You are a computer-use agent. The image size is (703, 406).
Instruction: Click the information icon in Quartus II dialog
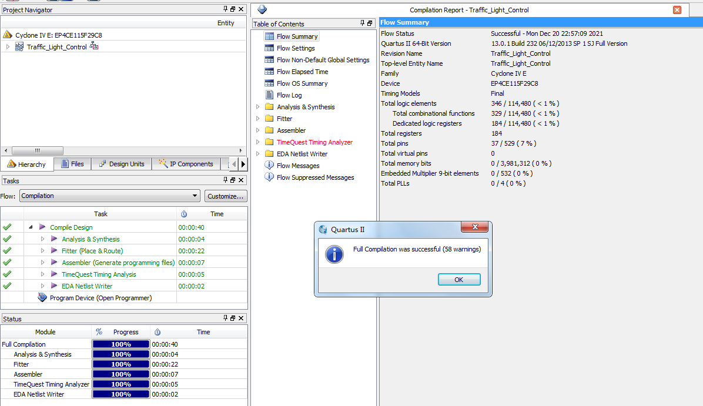334,254
